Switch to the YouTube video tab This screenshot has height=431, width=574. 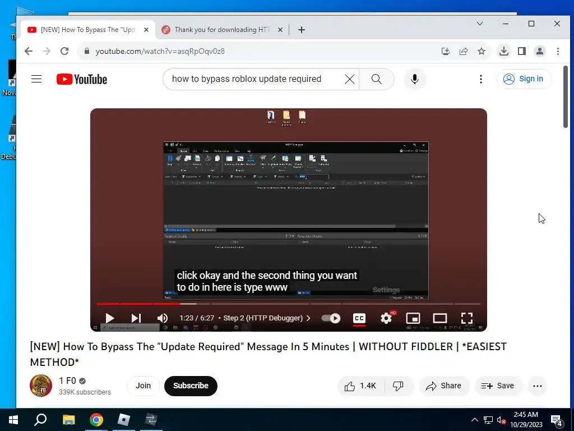coord(88,30)
